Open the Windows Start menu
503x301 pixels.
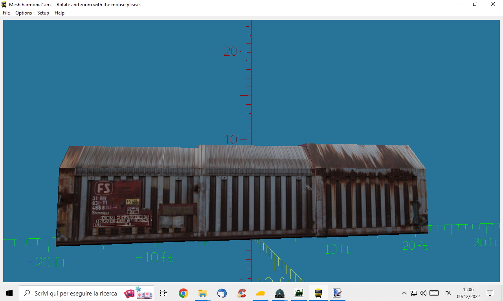click(9, 293)
